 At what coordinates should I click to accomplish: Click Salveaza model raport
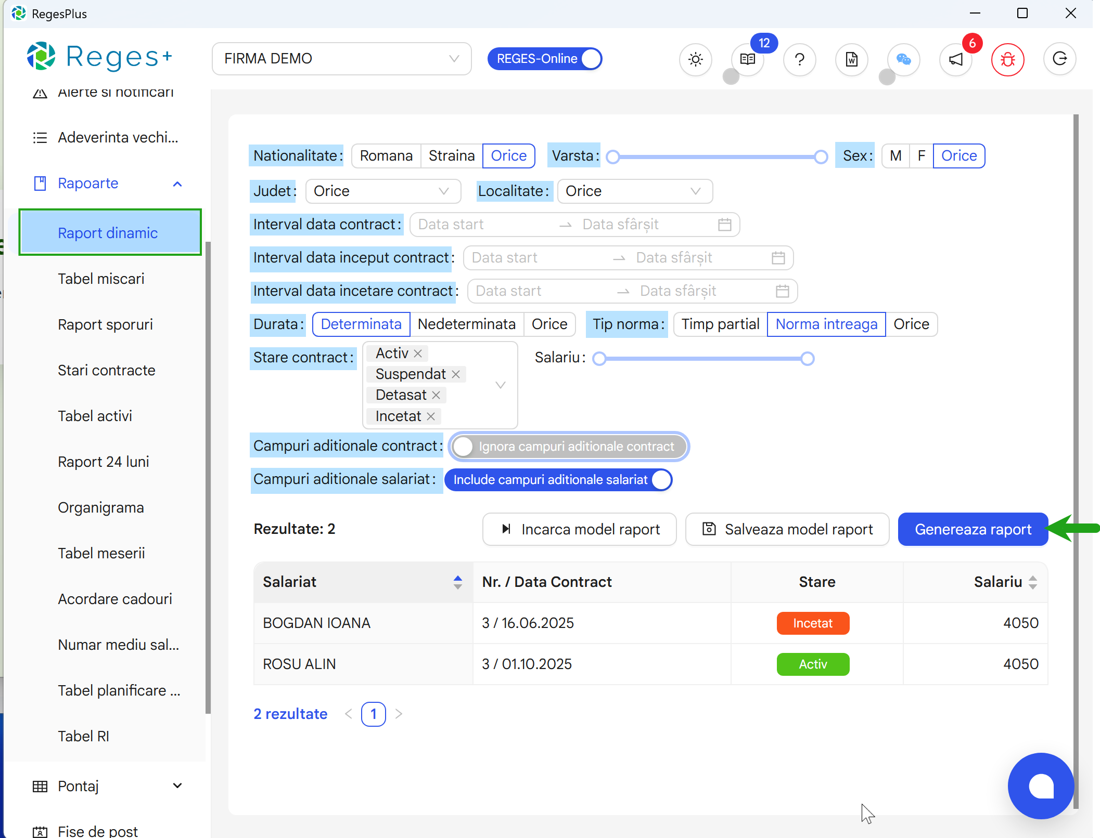[x=787, y=529]
